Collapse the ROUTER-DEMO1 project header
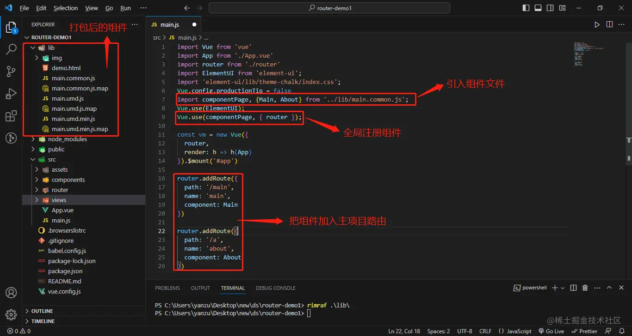 [84, 37]
